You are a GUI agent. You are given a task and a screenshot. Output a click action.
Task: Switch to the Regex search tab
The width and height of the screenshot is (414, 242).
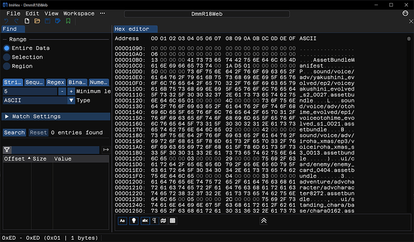pos(56,82)
